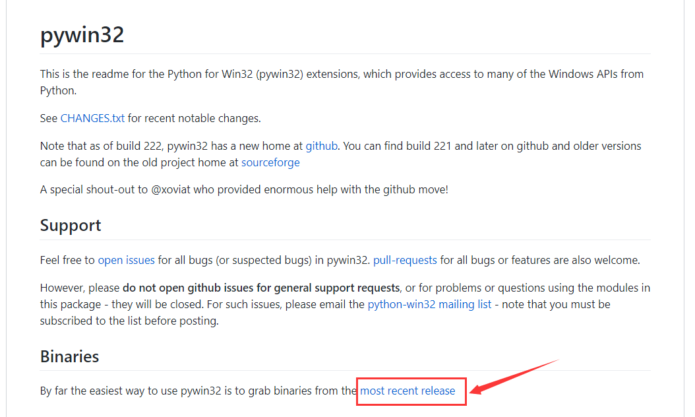Click the Binaries section heading

click(x=70, y=357)
